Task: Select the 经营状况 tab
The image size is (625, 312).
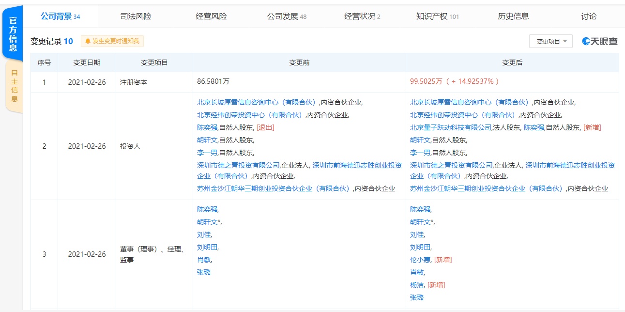Action: [x=362, y=16]
